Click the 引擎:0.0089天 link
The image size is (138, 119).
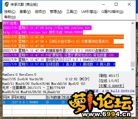pos(111,86)
